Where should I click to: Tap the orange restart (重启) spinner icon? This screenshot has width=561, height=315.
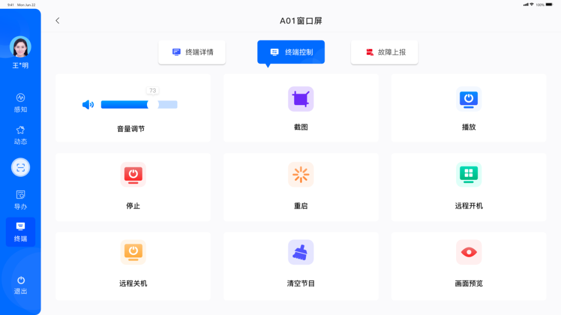pyautogui.click(x=301, y=175)
